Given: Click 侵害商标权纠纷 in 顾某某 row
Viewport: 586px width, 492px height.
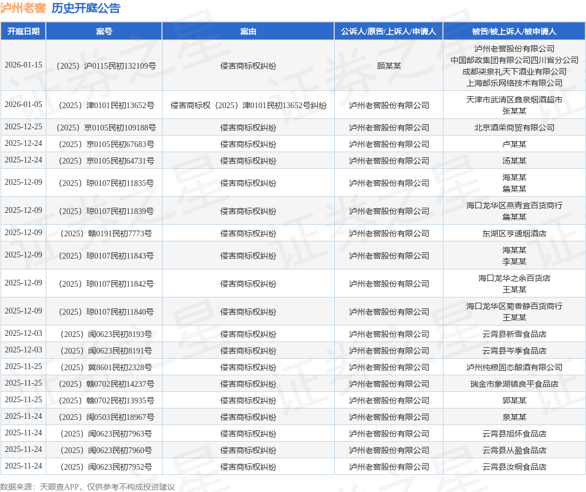Looking at the screenshot, I should [x=248, y=66].
